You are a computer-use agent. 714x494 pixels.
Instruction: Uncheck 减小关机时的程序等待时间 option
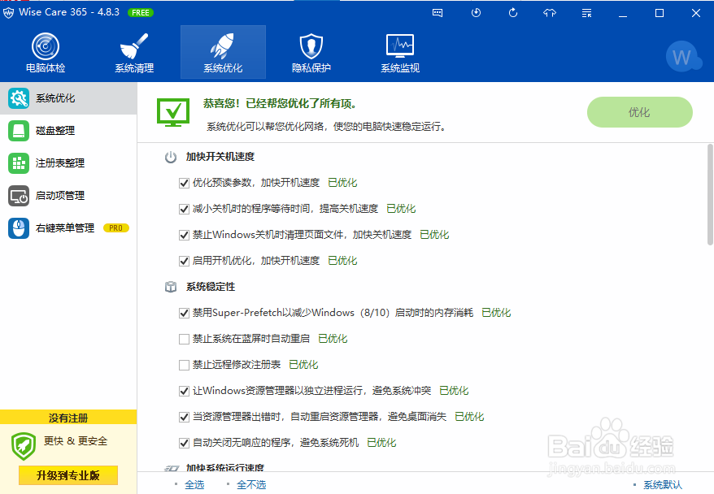pos(184,210)
